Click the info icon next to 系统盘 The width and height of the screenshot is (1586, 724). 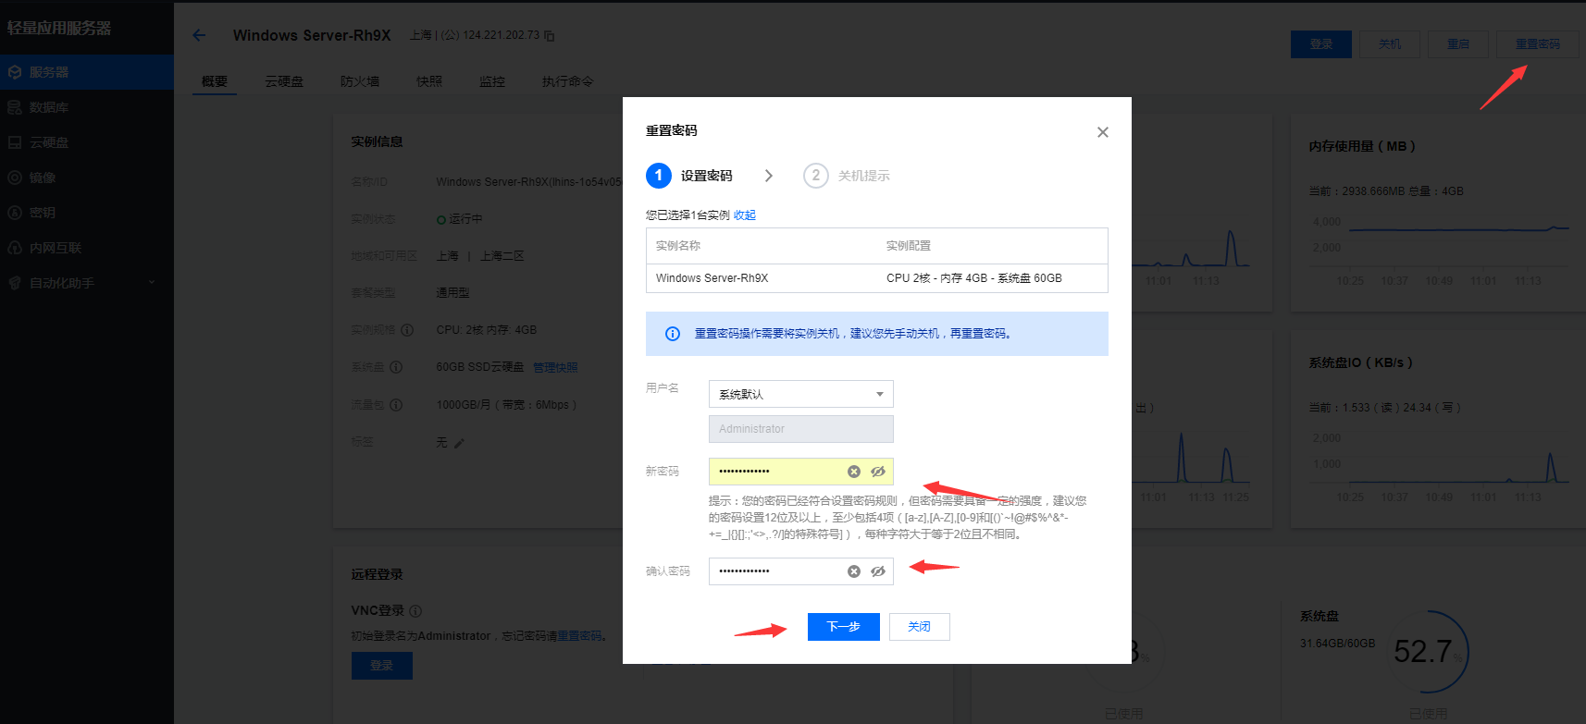point(396,367)
